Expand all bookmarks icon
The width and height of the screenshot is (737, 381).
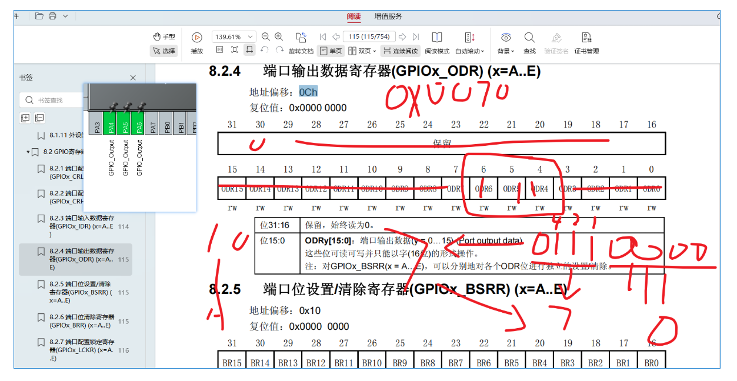[25, 118]
